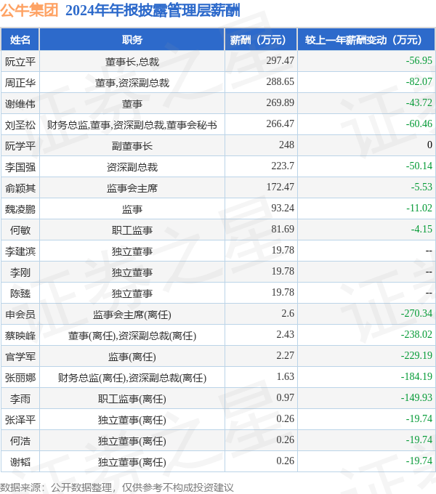Click 财务总监,董事,资深副总裁,董事会秘书 cell
The image size is (436, 494).
(132, 125)
